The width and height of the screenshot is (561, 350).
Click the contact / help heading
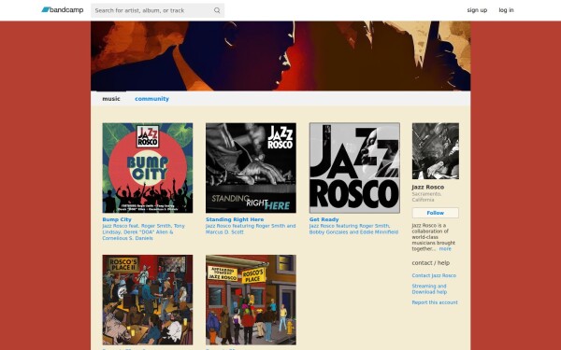431,263
